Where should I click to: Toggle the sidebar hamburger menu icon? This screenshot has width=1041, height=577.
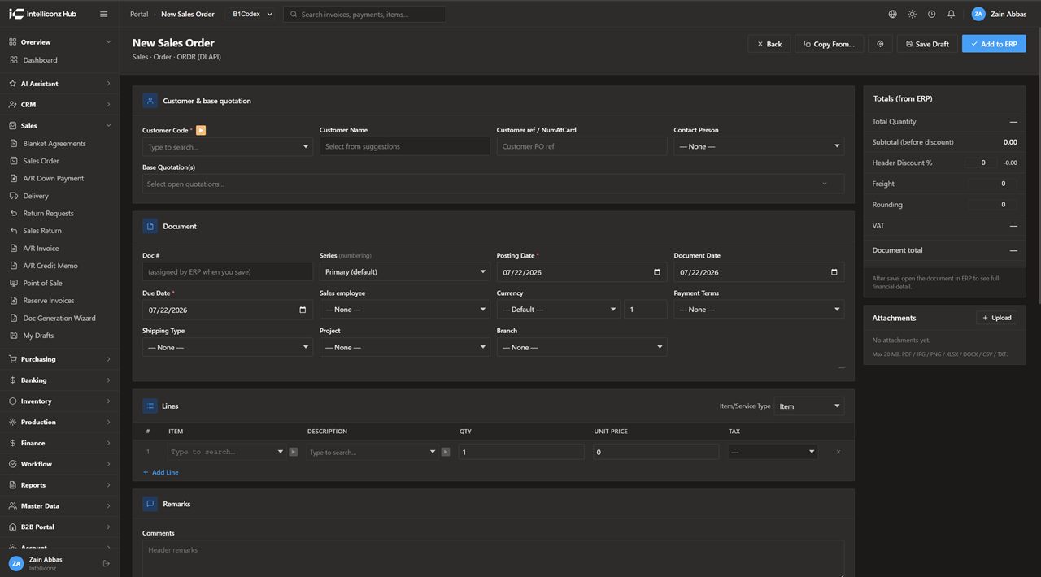coord(103,14)
